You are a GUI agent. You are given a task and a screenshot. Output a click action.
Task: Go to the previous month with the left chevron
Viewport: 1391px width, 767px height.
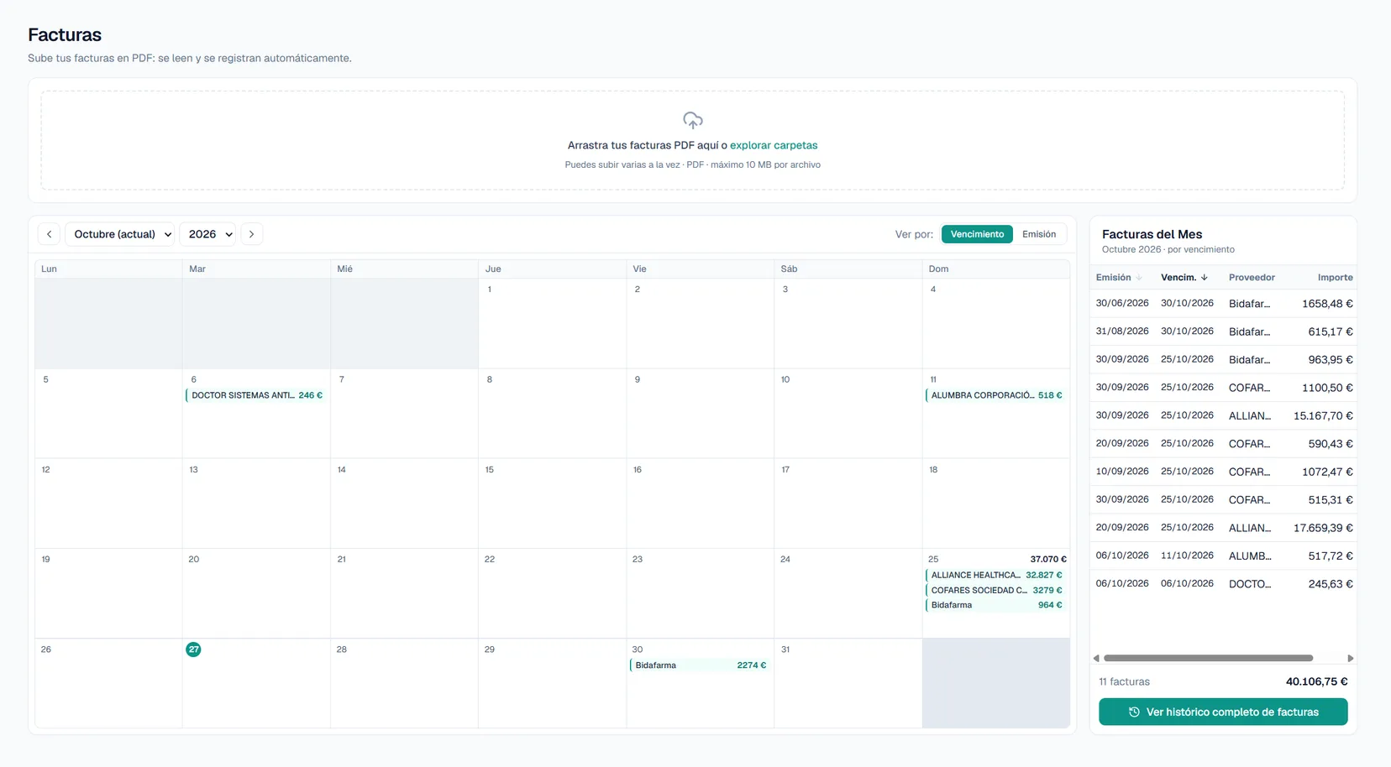pos(50,234)
